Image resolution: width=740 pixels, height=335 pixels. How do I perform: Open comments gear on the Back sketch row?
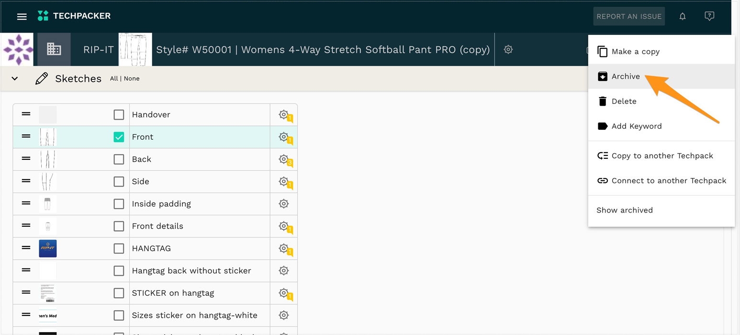click(284, 159)
